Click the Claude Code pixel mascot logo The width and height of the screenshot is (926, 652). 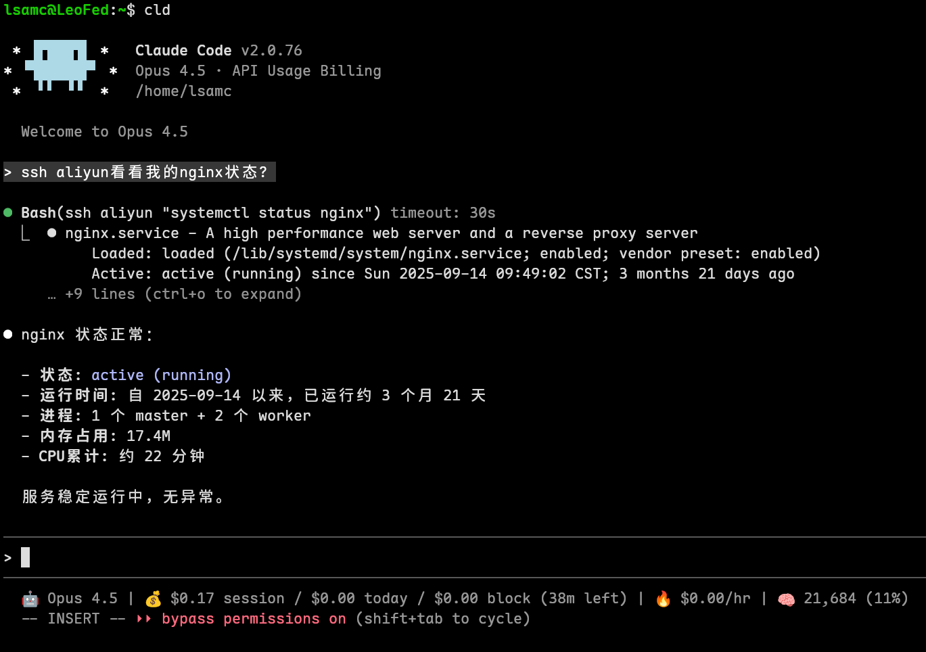pyautogui.click(x=60, y=66)
